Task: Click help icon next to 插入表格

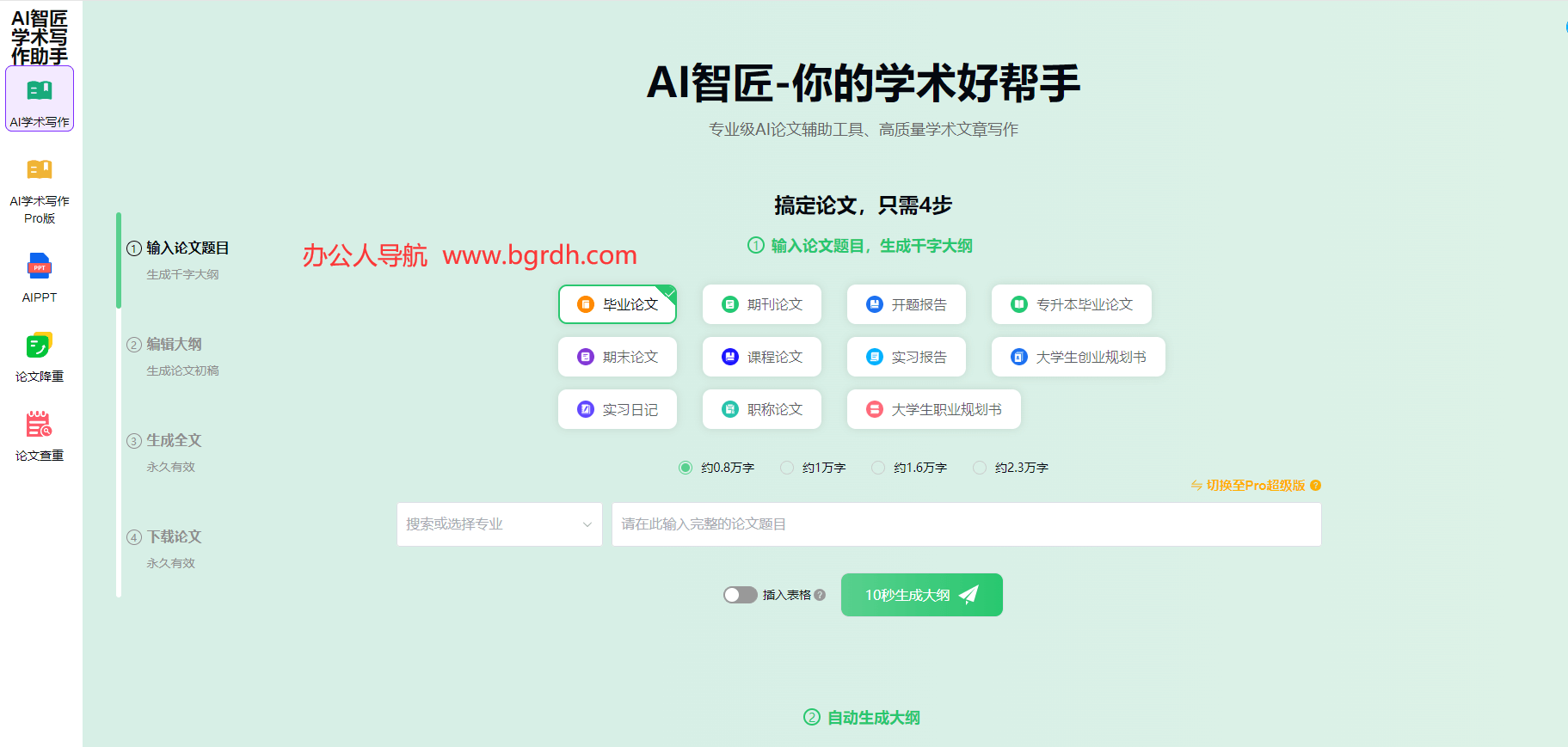Action: pos(820,595)
